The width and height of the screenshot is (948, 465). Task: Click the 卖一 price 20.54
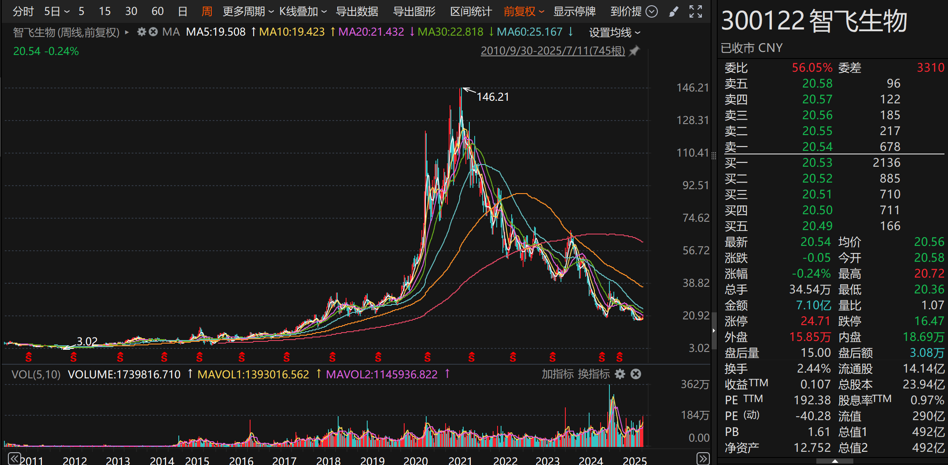tap(817, 147)
